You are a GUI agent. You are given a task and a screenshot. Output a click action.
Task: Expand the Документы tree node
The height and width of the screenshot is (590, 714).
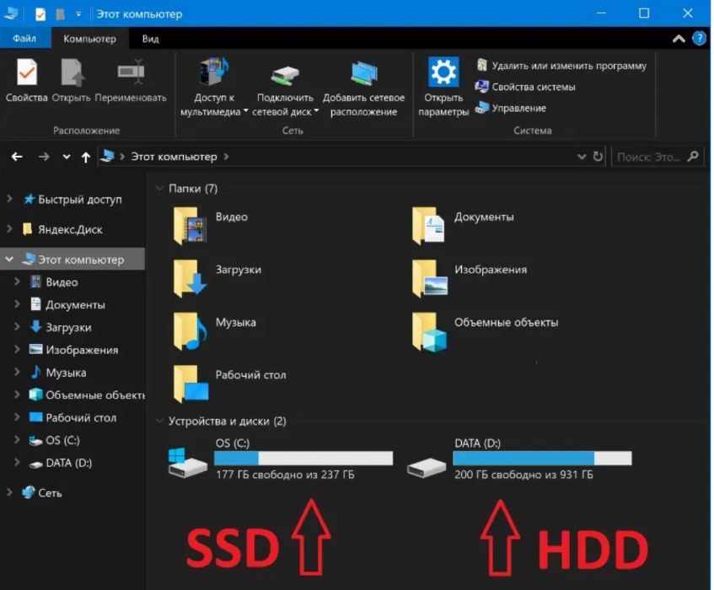pos(18,303)
